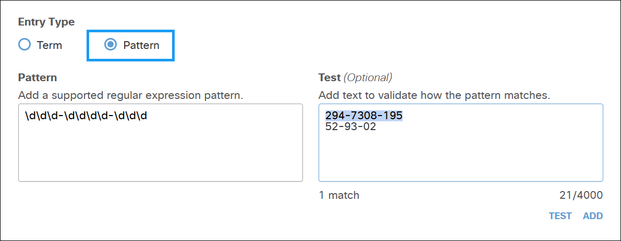Click the regex text \d\d\d-\d\d\d\d-\d\d\d

[x=86, y=116]
